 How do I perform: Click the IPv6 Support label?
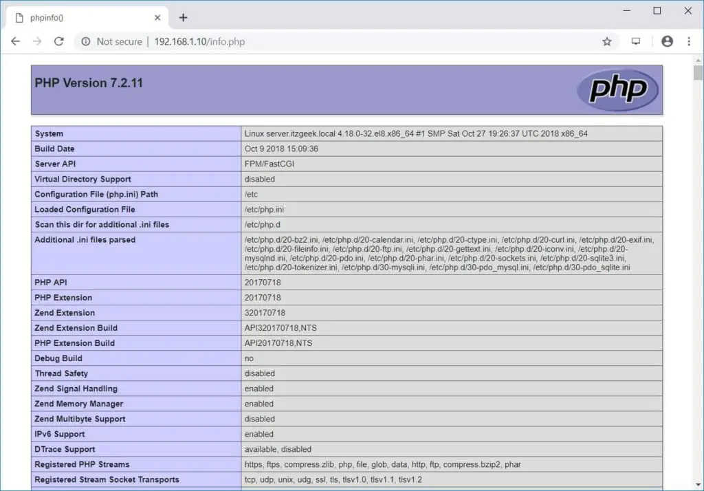[x=59, y=434]
